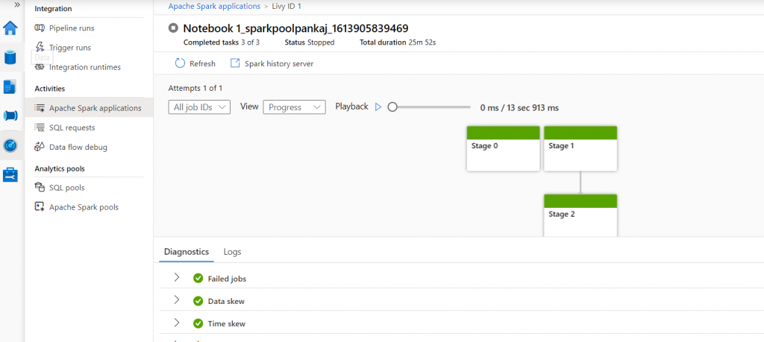Click the stopped status icon beside notebook title
764x342 pixels.
point(172,28)
